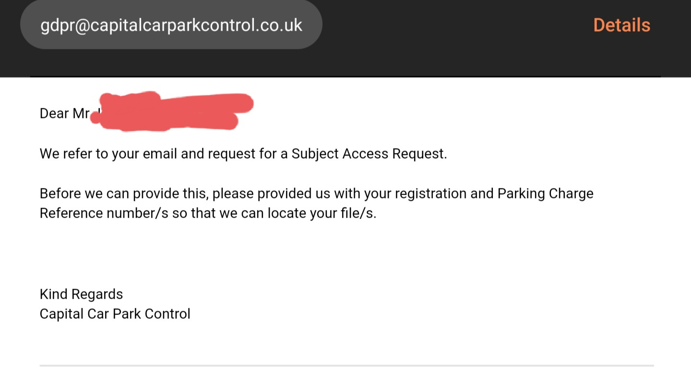Tap the gdpr@capitalcarparkcontrol.co.uk sender chip
The width and height of the screenshot is (691, 372).
tap(171, 25)
